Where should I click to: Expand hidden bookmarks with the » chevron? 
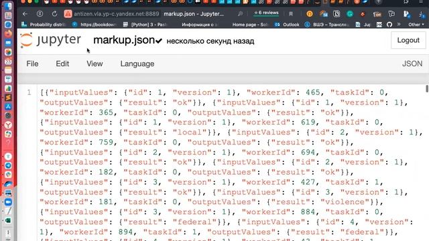(399, 24)
